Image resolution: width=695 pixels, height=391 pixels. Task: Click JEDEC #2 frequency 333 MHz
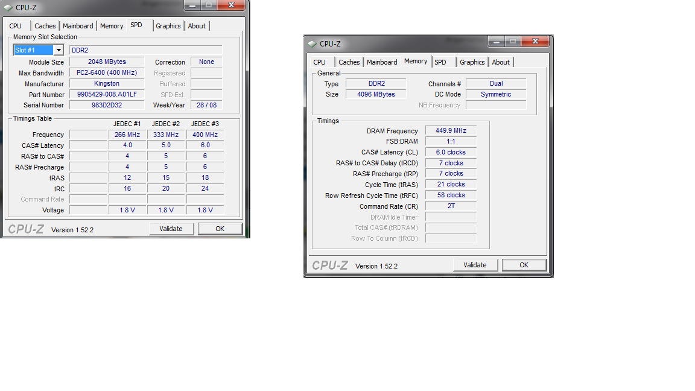(166, 135)
